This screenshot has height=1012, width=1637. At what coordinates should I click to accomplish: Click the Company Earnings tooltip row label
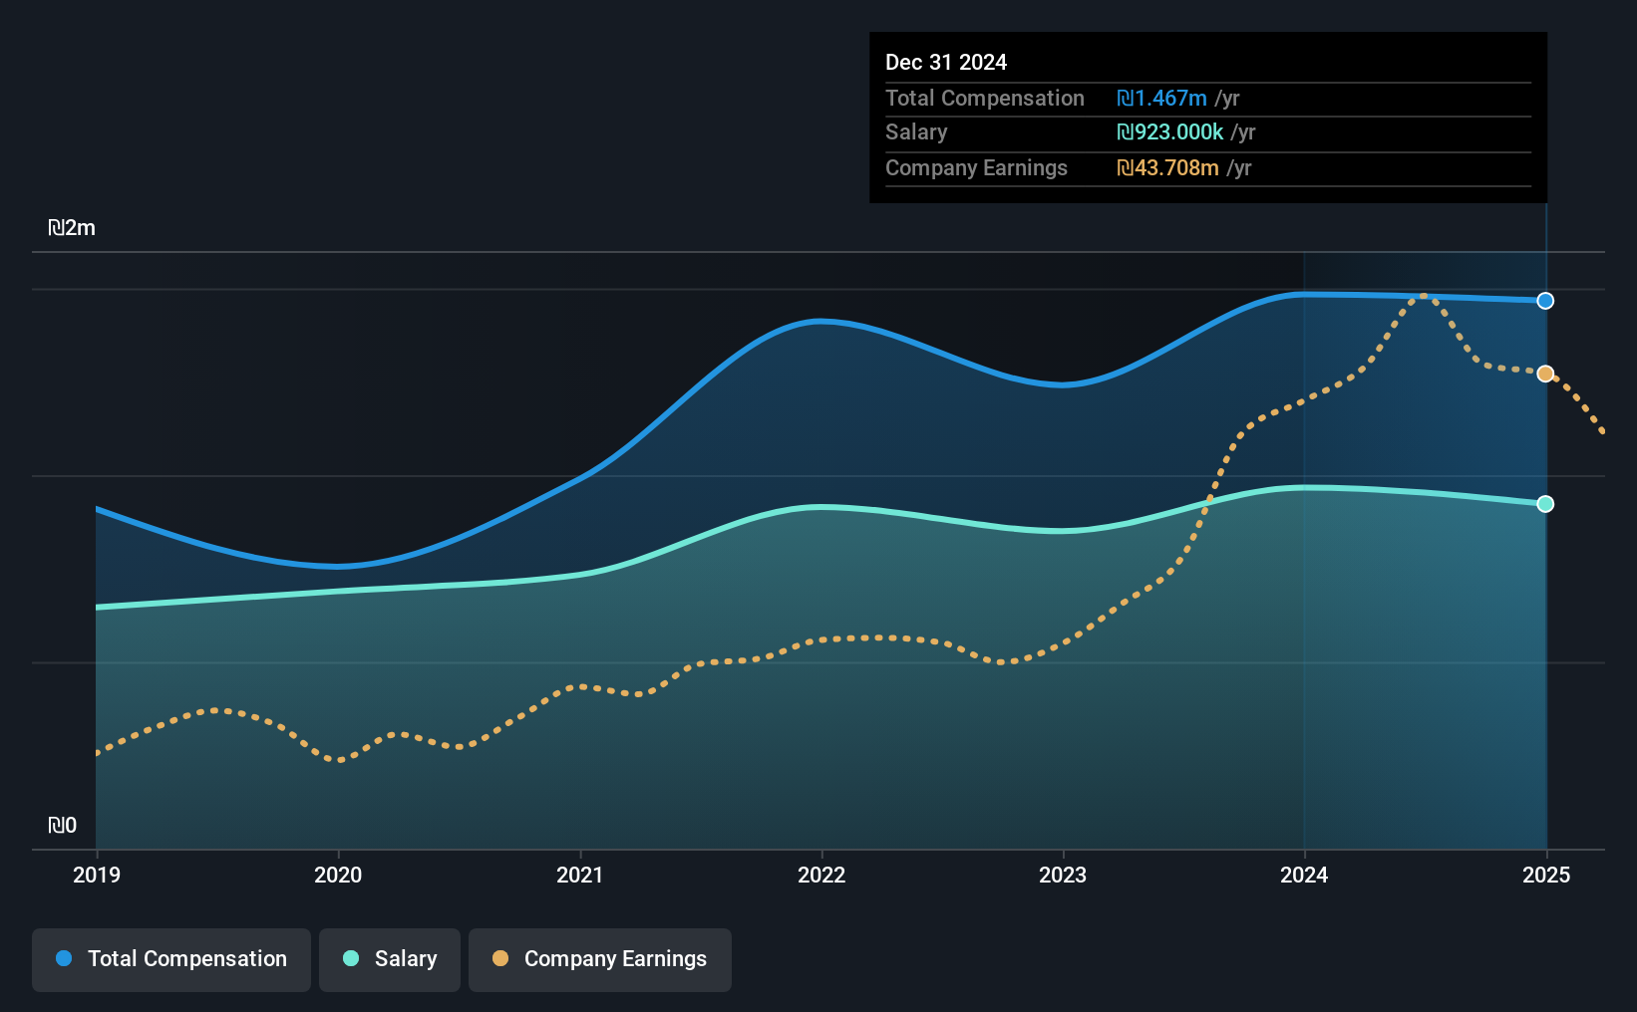point(976,168)
